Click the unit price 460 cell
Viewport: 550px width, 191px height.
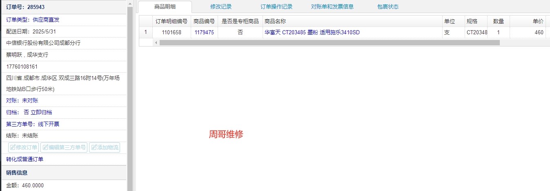tap(528, 33)
